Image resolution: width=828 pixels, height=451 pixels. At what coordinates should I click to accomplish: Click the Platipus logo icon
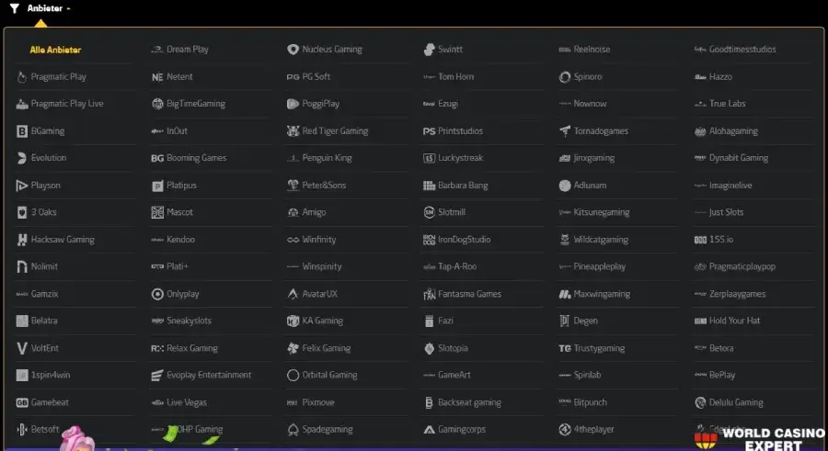[x=157, y=186]
